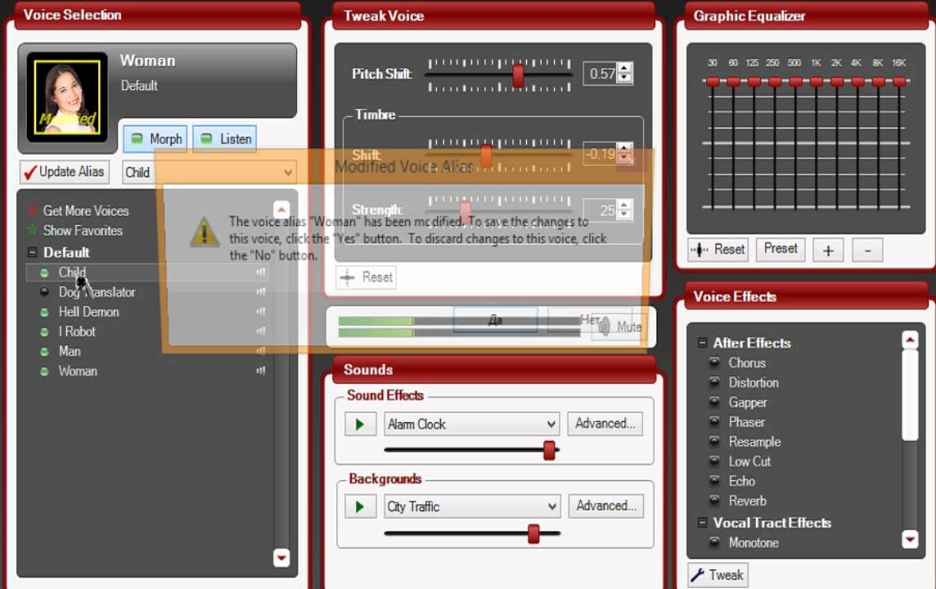Toggle the Listen button

pyautogui.click(x=225, y=138)
